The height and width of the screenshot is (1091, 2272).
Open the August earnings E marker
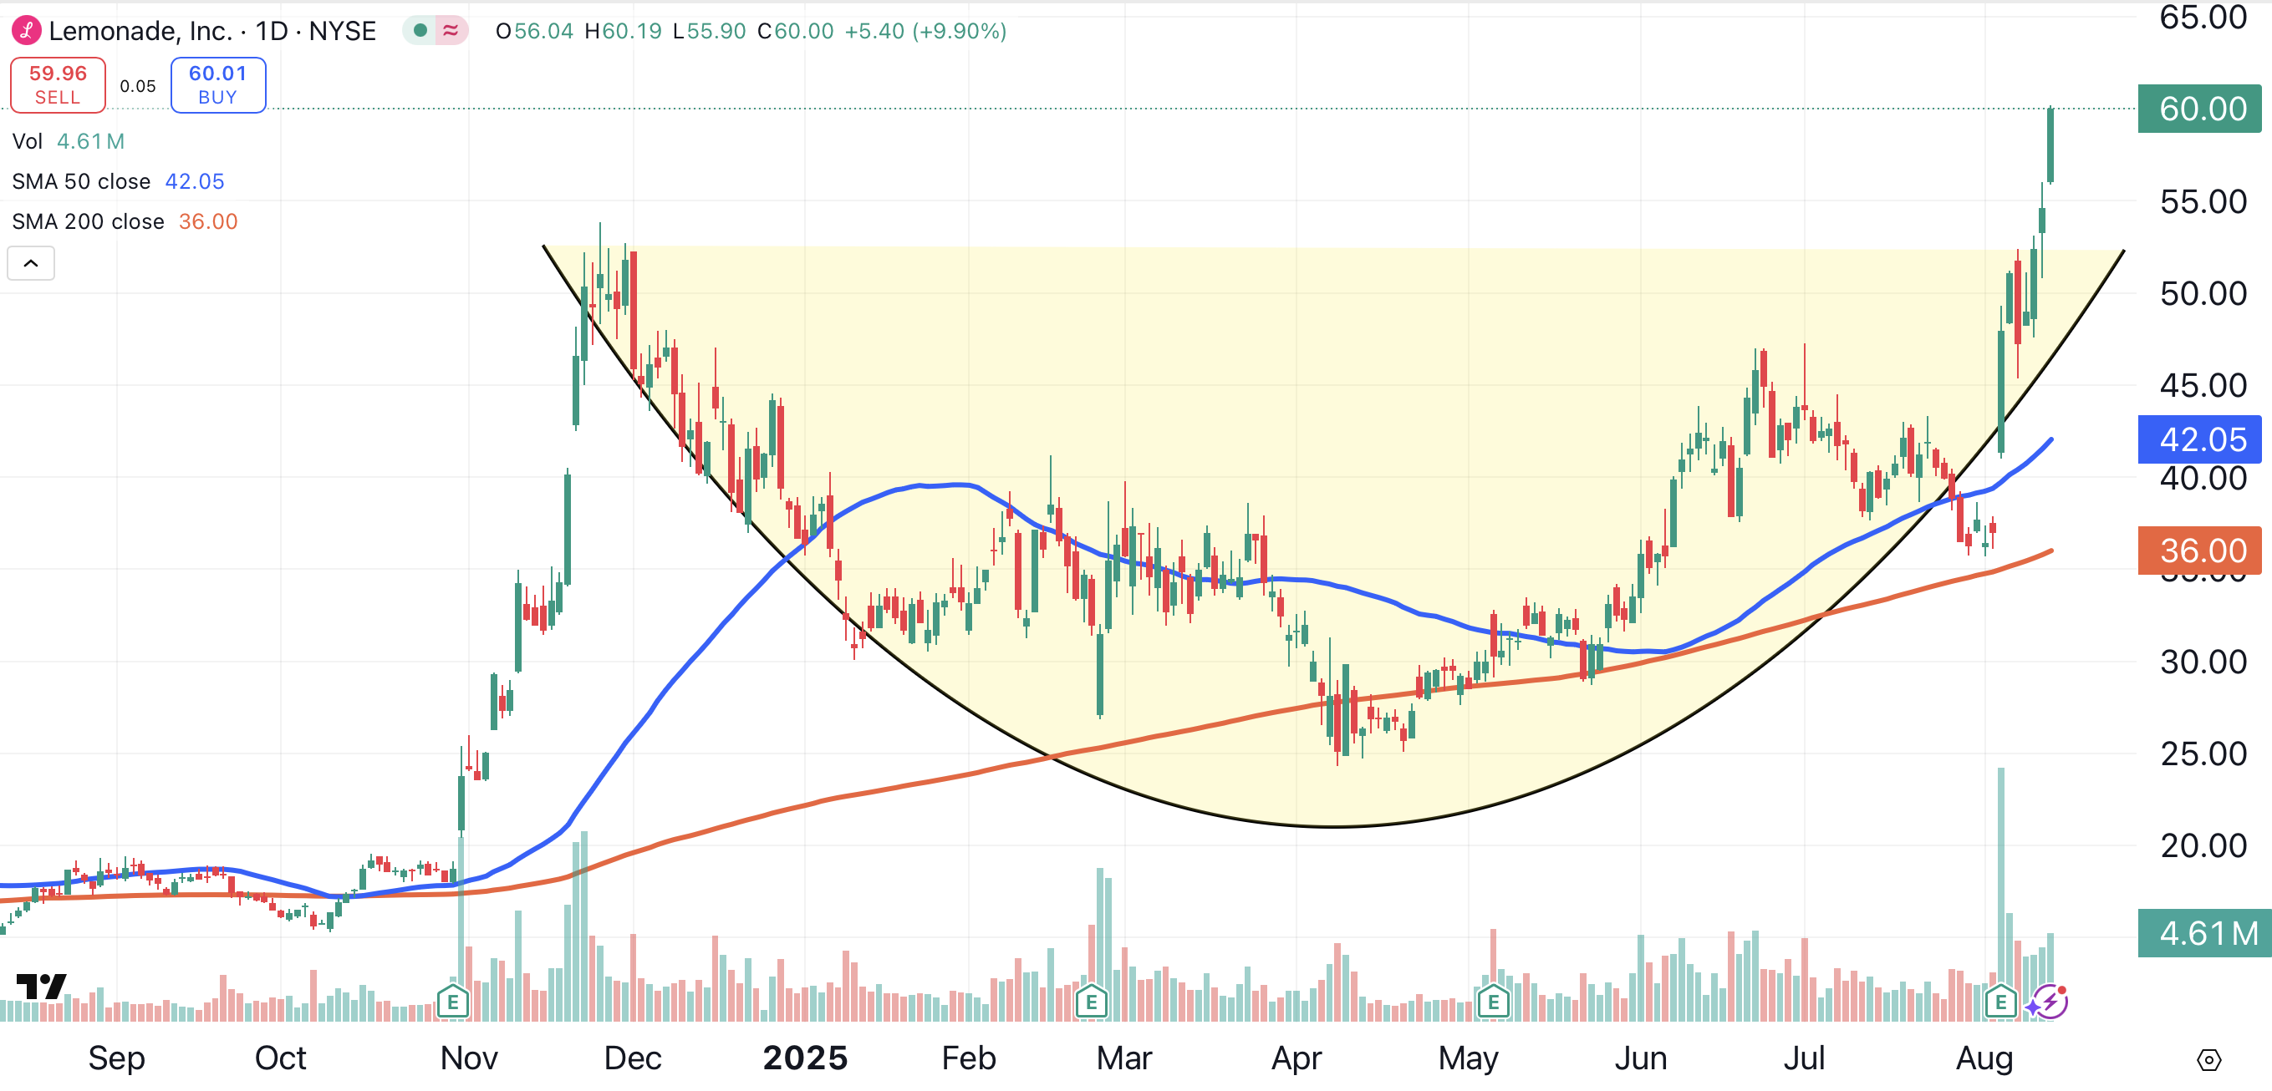pos(2000,1002)
